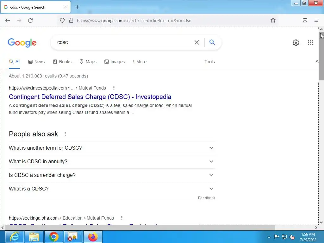Screen dimensions: 324x243
Task: Click the horizontal scrollbar thumb
Action: (x=140, y=228)
